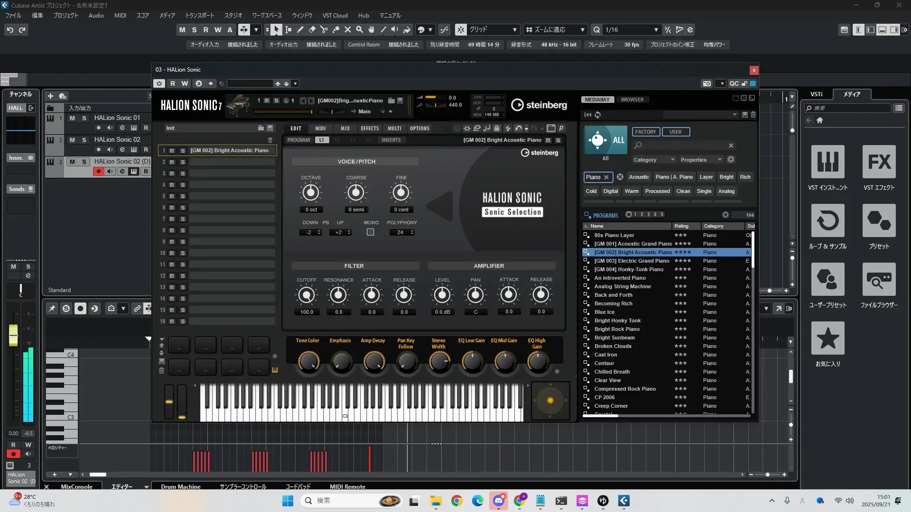The height and width of the screenshot is (512, 911).
Task: Toggle the MONO checkbox in Voice/Pitch
Action: 371,232
